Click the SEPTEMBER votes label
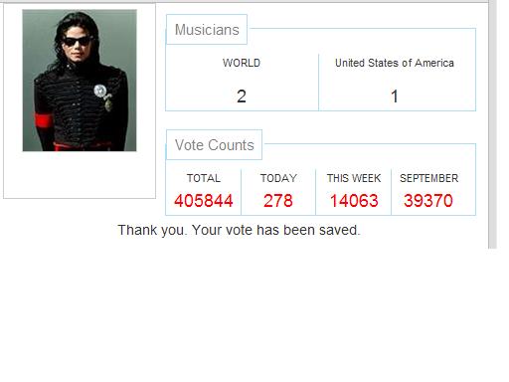The height and width of the screenshot is (382, 509). (429, 178)
